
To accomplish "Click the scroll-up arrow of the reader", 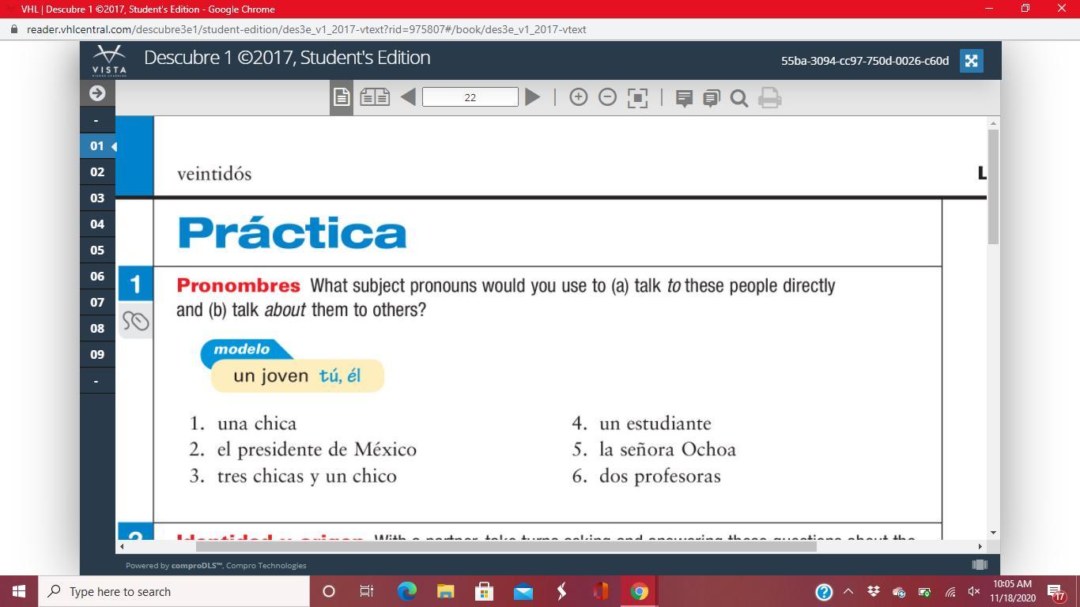I will 994,123.
